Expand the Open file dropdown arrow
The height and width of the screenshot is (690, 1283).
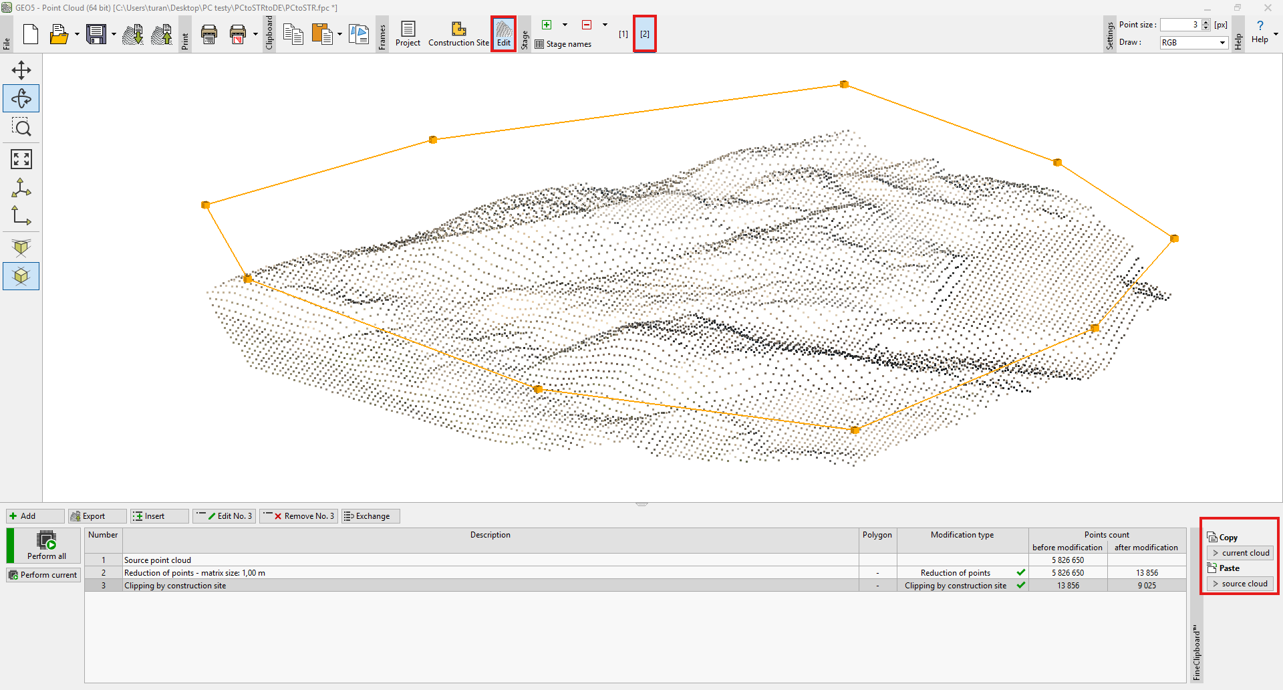(x=77, y=34)
